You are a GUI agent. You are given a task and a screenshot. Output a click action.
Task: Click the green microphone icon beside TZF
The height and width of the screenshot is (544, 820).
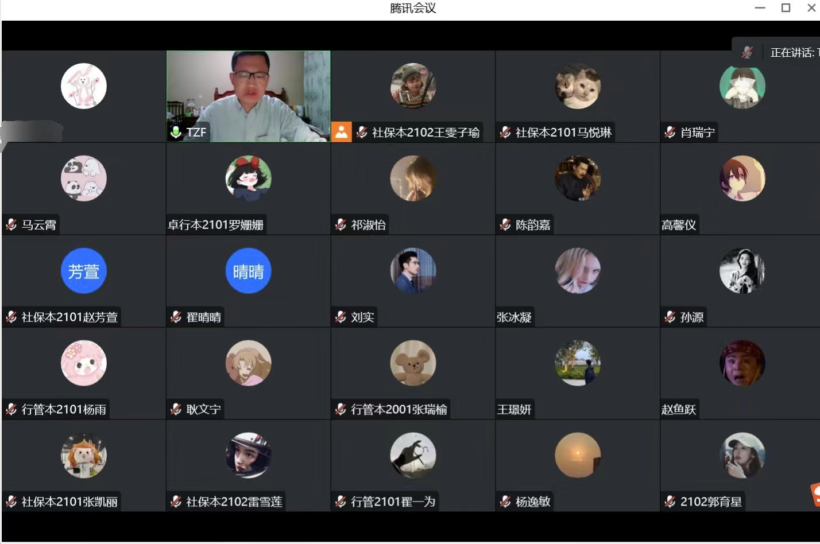coord(176,133)
